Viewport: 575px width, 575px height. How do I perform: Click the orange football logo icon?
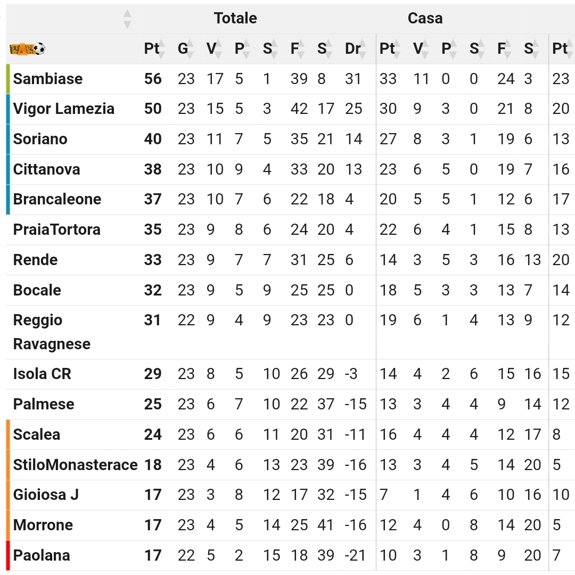[27, 49]
